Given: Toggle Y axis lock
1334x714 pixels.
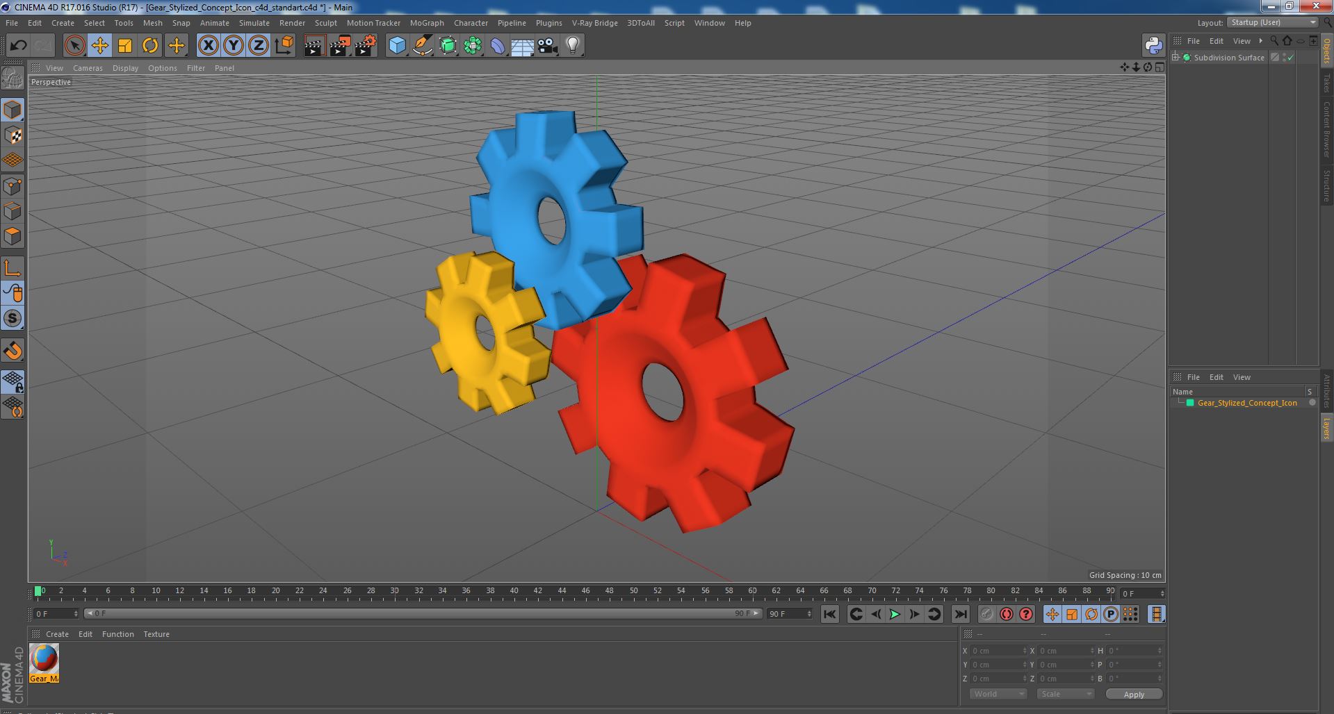Looking at the screenshot, I should (x=233, y=46).
